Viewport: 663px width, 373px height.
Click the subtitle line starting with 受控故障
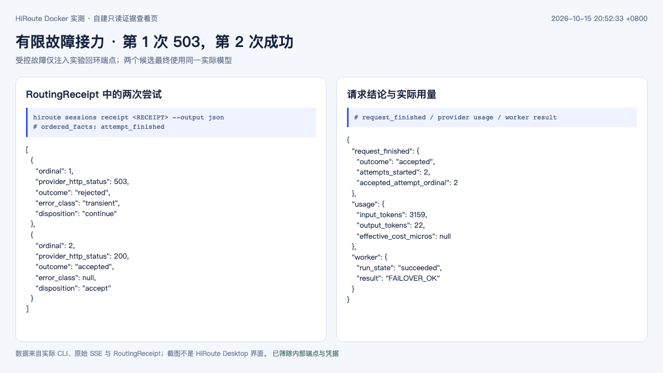124,60
